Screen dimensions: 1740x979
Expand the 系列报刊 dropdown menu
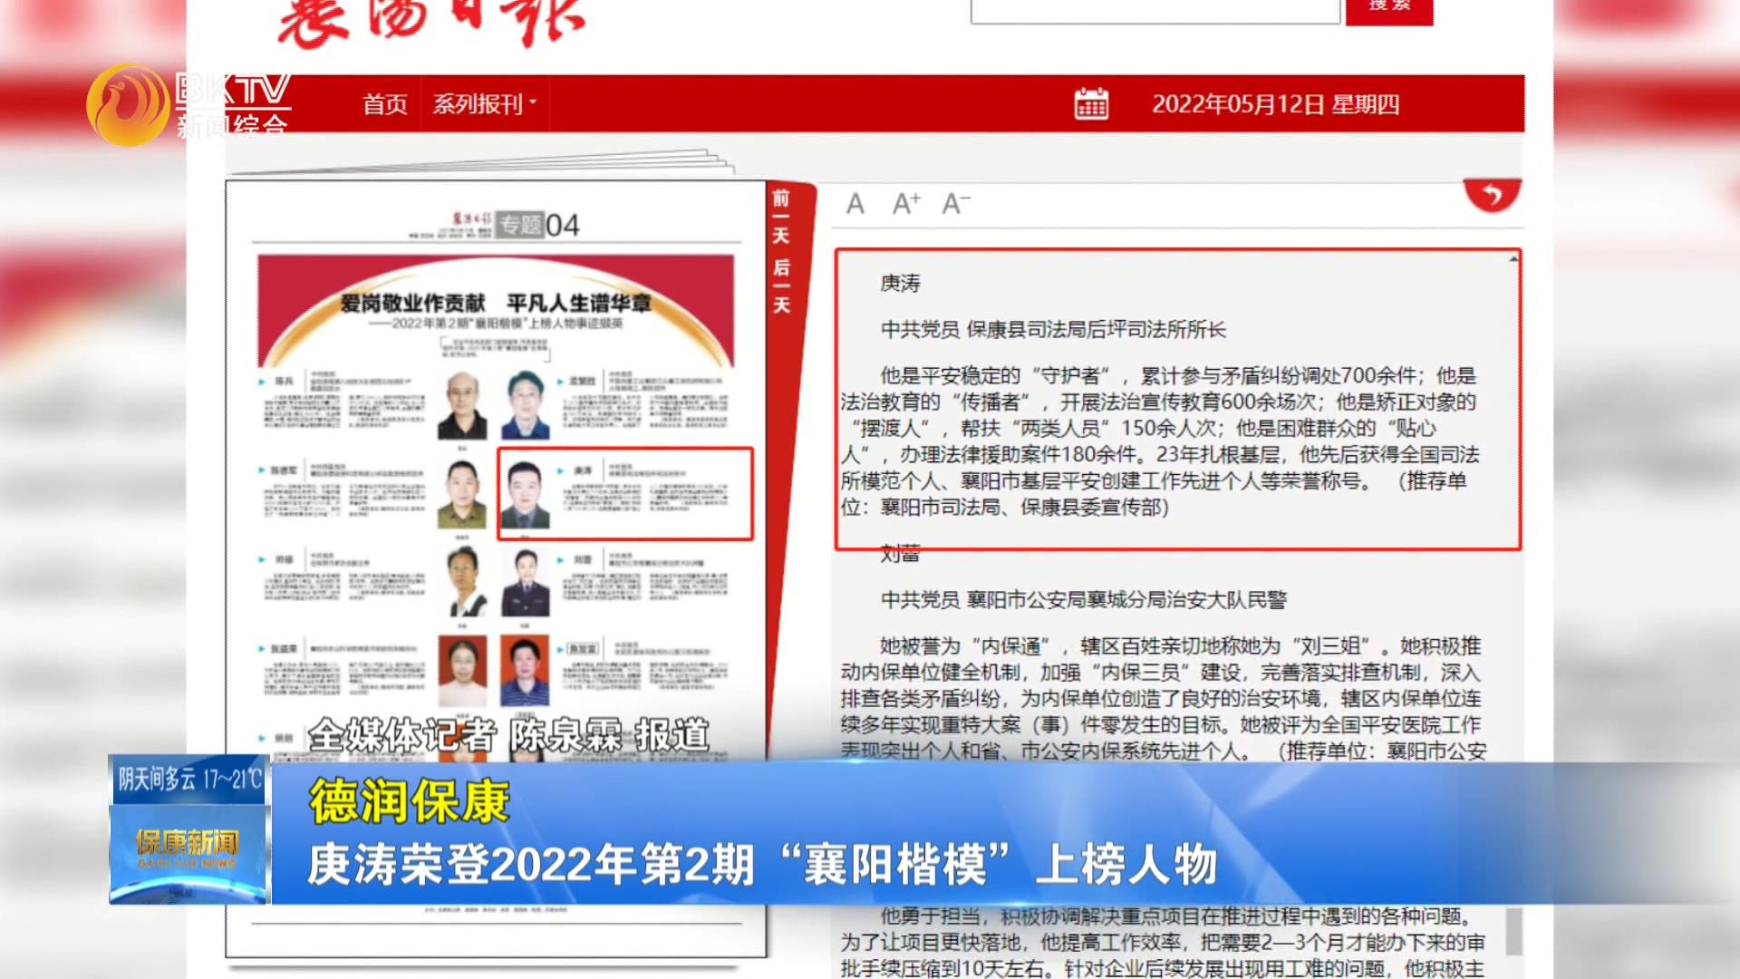coord(485,104)
